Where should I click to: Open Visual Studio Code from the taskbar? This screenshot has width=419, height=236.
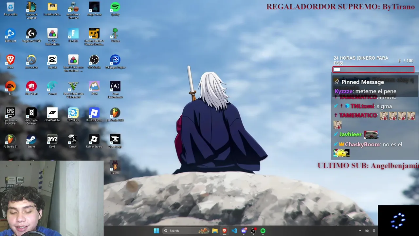pyautogui.click(x=234, y=231)
